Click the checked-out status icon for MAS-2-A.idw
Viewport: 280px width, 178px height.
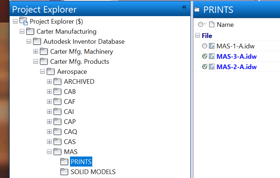(x=205, y=67)
